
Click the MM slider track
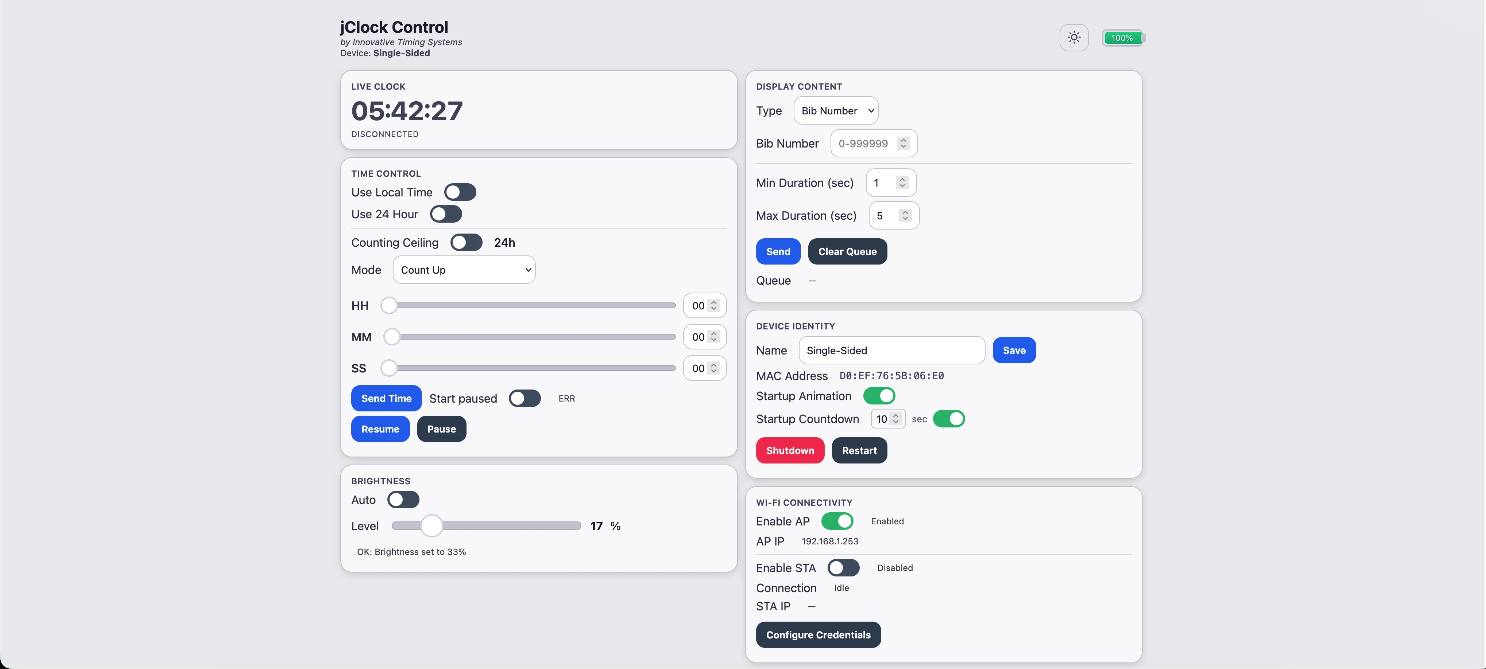click(x=530, y=337)
